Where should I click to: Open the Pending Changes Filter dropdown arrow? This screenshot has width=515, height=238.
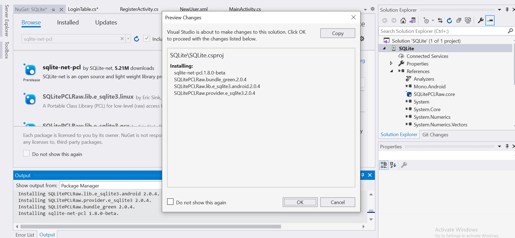(x=433, y=20)
